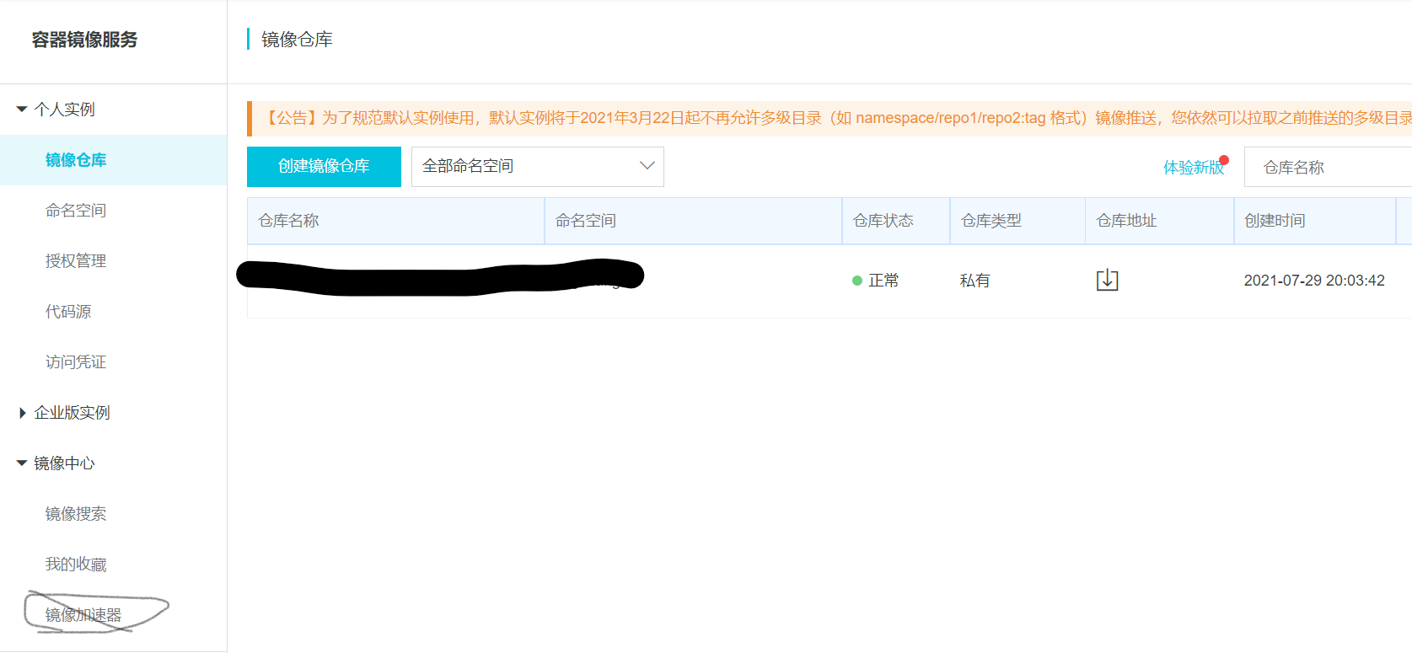Click the 正常 status cell
Screen dimensions: 1412x653
[x=876, y=281]
